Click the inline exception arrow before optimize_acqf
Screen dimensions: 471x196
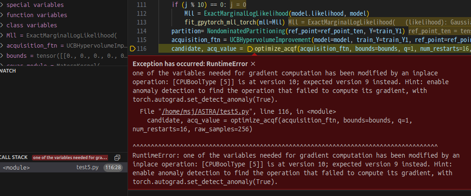250,49
